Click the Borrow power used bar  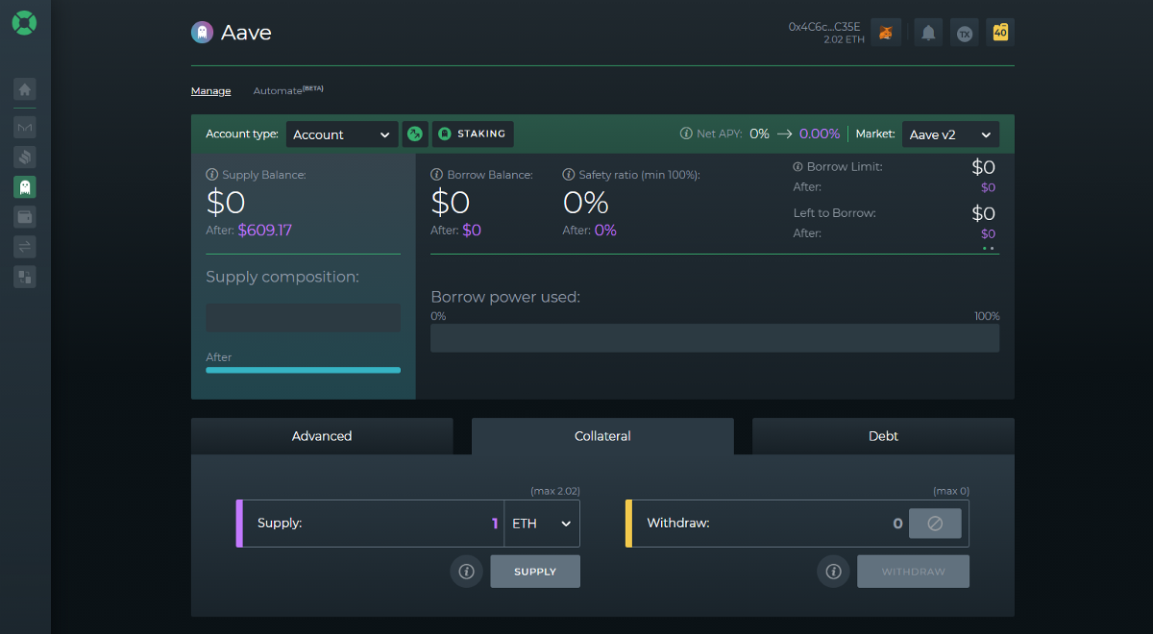pos(715,338)
